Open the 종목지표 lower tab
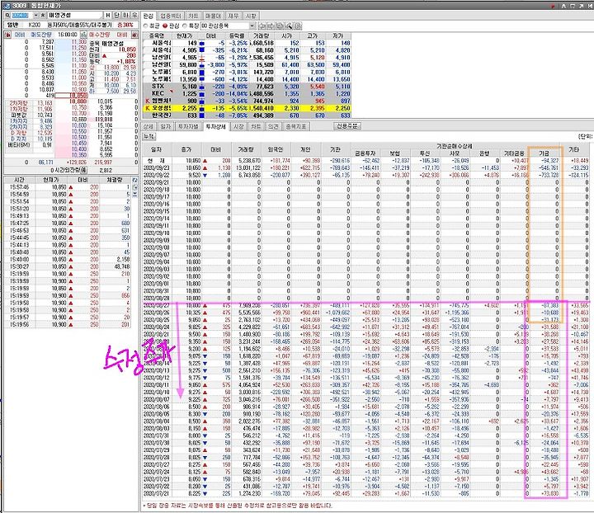This screenshot has height=513, width=594. coord(295,126)
